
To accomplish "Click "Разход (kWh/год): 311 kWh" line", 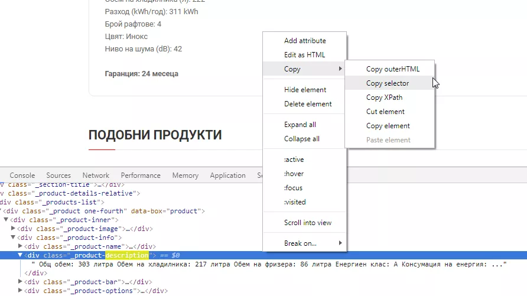I will tap(152, 11).
